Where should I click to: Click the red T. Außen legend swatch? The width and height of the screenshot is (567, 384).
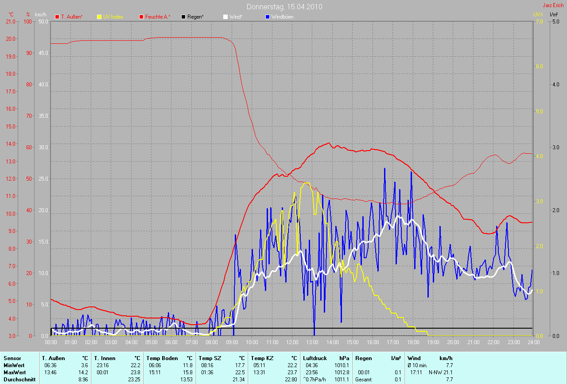[57, 17]
